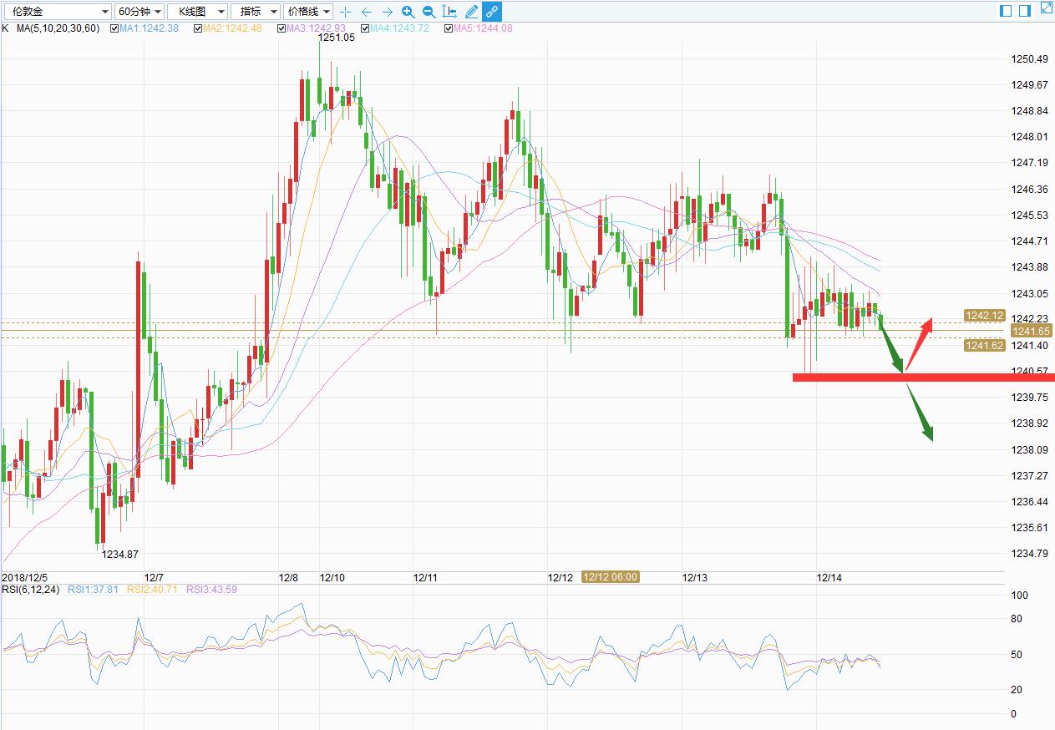The width and height of the screenshot is (1055, 730).
Task: Hide the MA5 line via its checkbox
Action: (x=449, y=28)
